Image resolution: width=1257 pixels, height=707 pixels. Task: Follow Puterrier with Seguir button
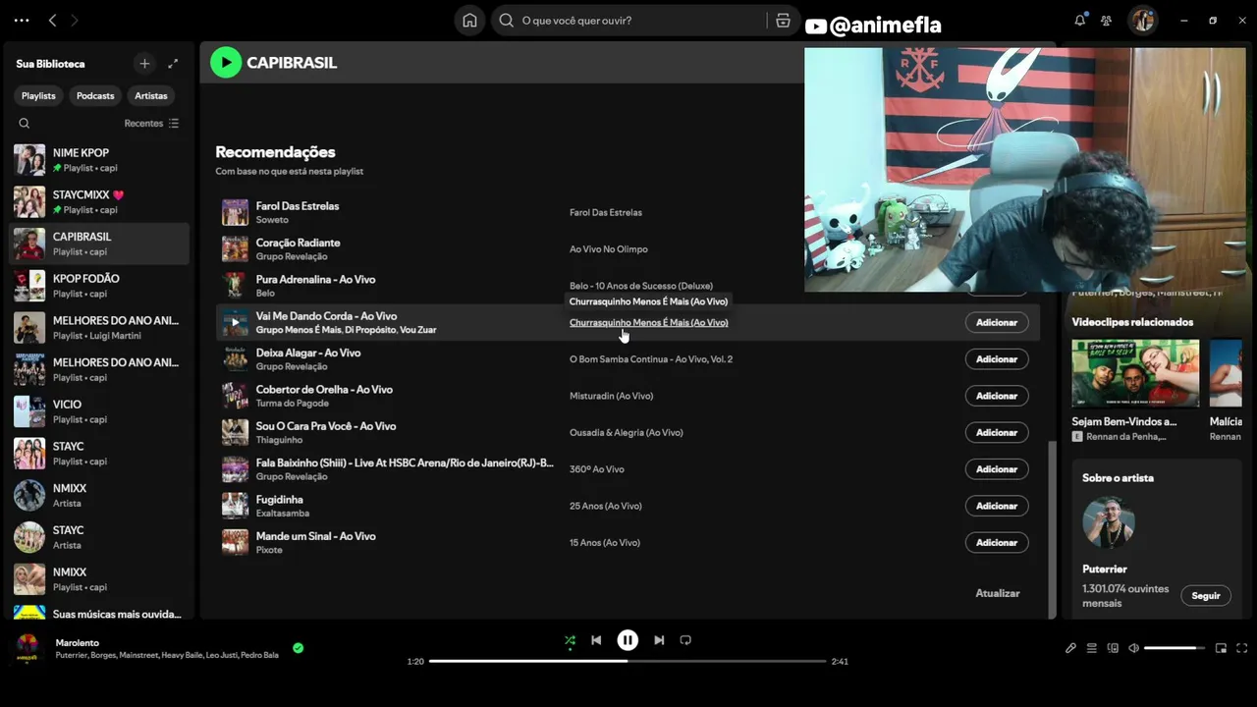[x=1206, y=595]
